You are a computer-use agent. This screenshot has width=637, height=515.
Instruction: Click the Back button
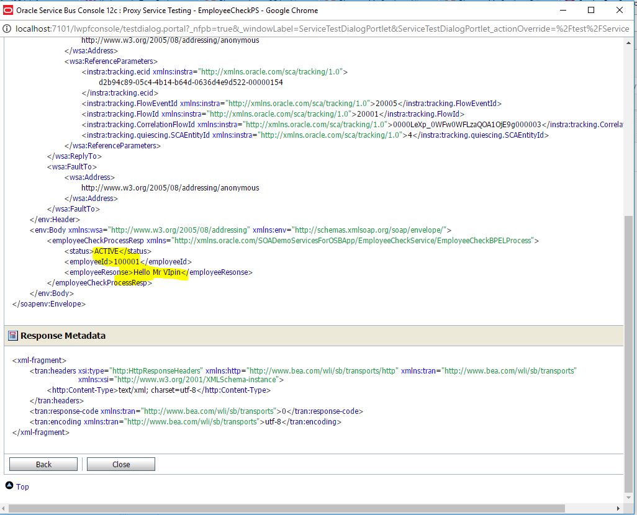coord(43,464)
